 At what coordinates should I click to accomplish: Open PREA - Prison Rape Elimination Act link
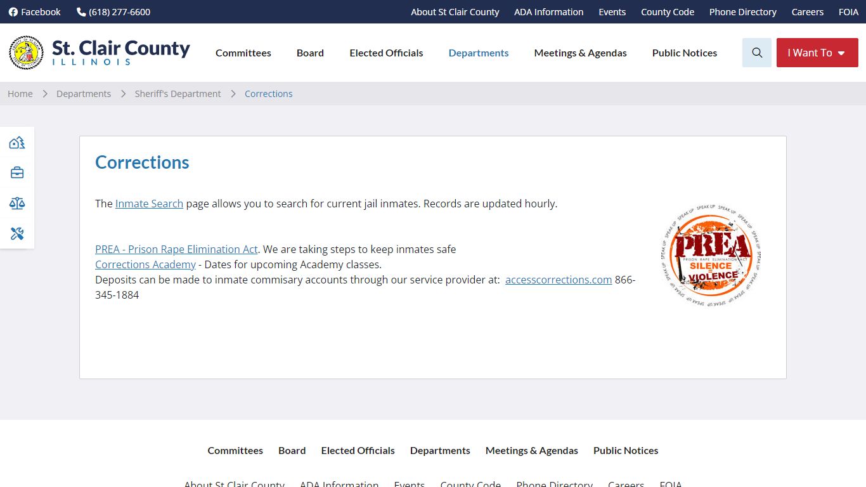pos(176,249)
